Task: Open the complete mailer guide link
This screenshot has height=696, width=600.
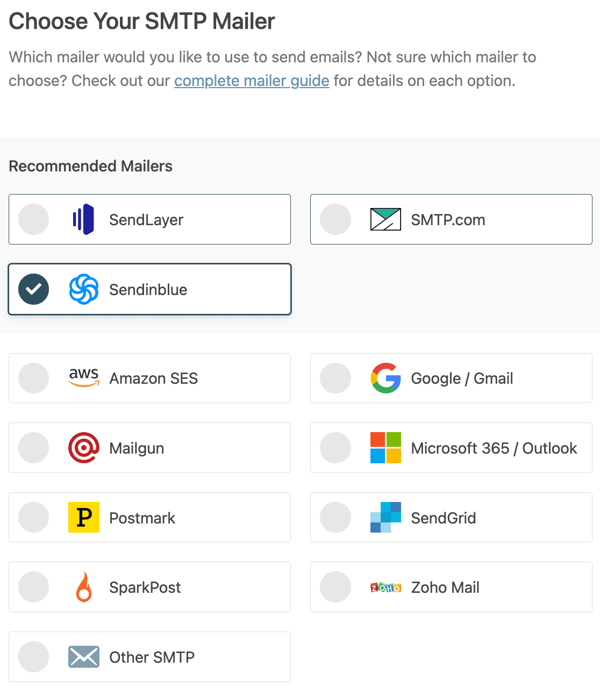Action: (x=252, y=81)
